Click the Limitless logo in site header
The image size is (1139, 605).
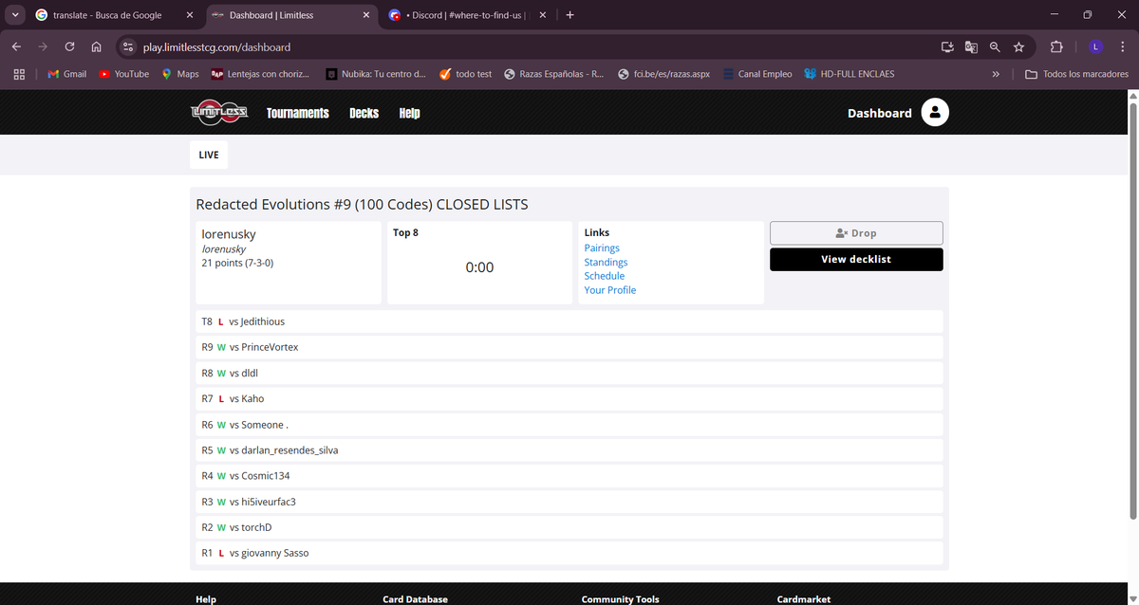tap(219, 112)
